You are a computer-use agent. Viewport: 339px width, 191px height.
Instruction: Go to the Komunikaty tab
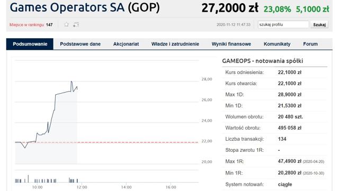point(277,44)
